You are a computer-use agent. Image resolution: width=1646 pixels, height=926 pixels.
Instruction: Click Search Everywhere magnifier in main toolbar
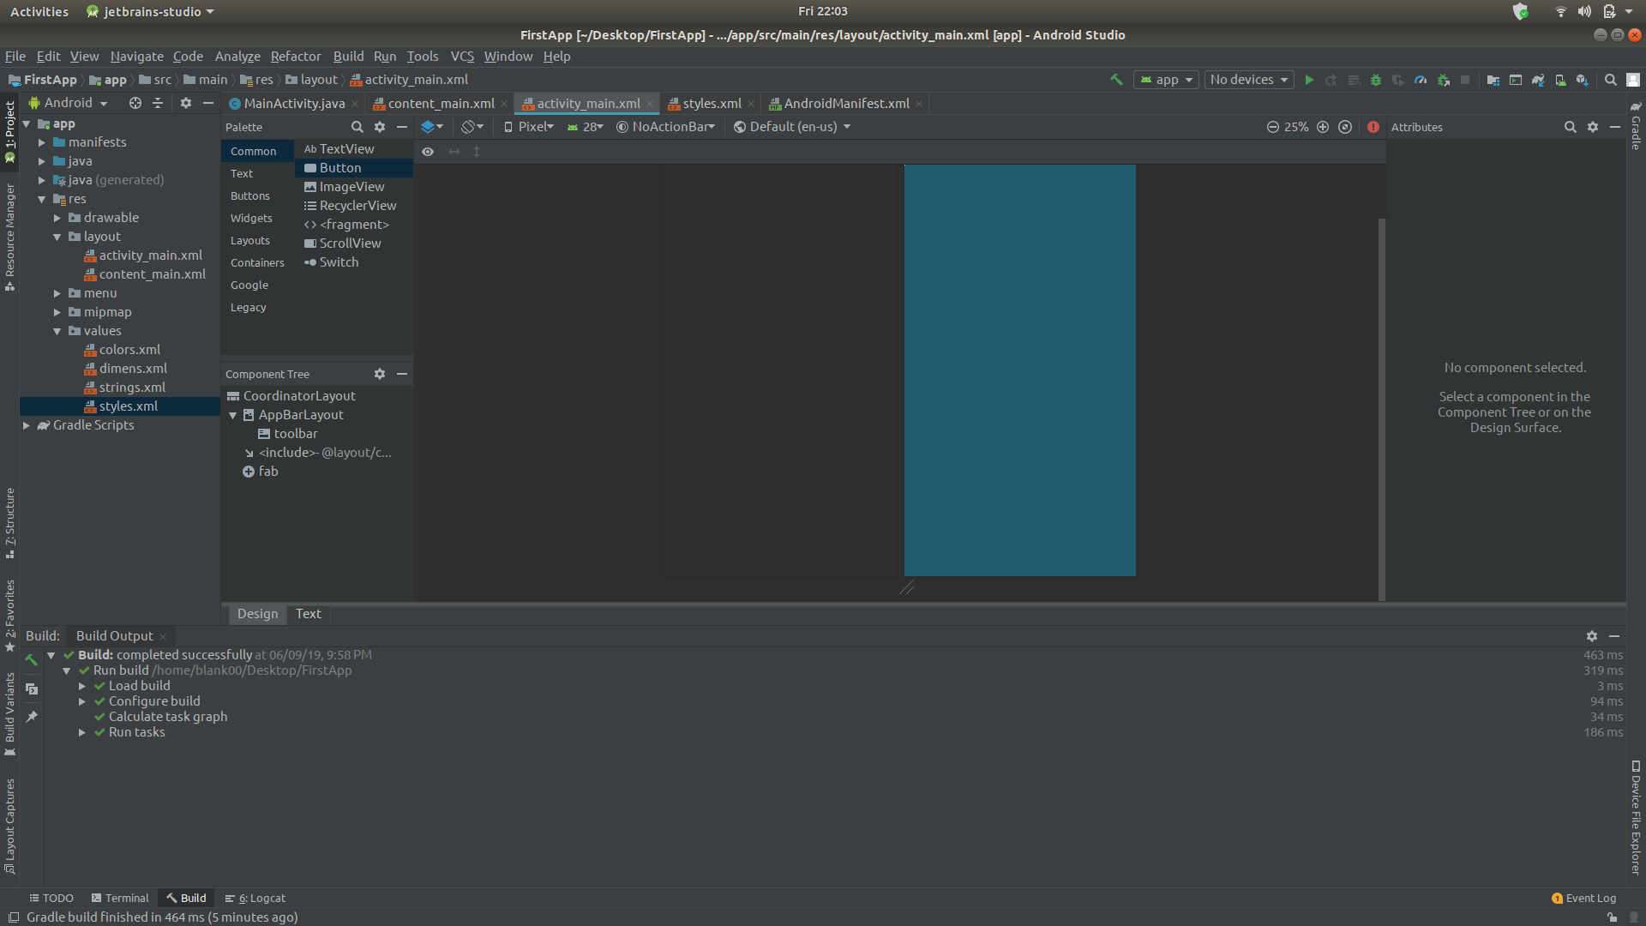[x=1611, y=80]
